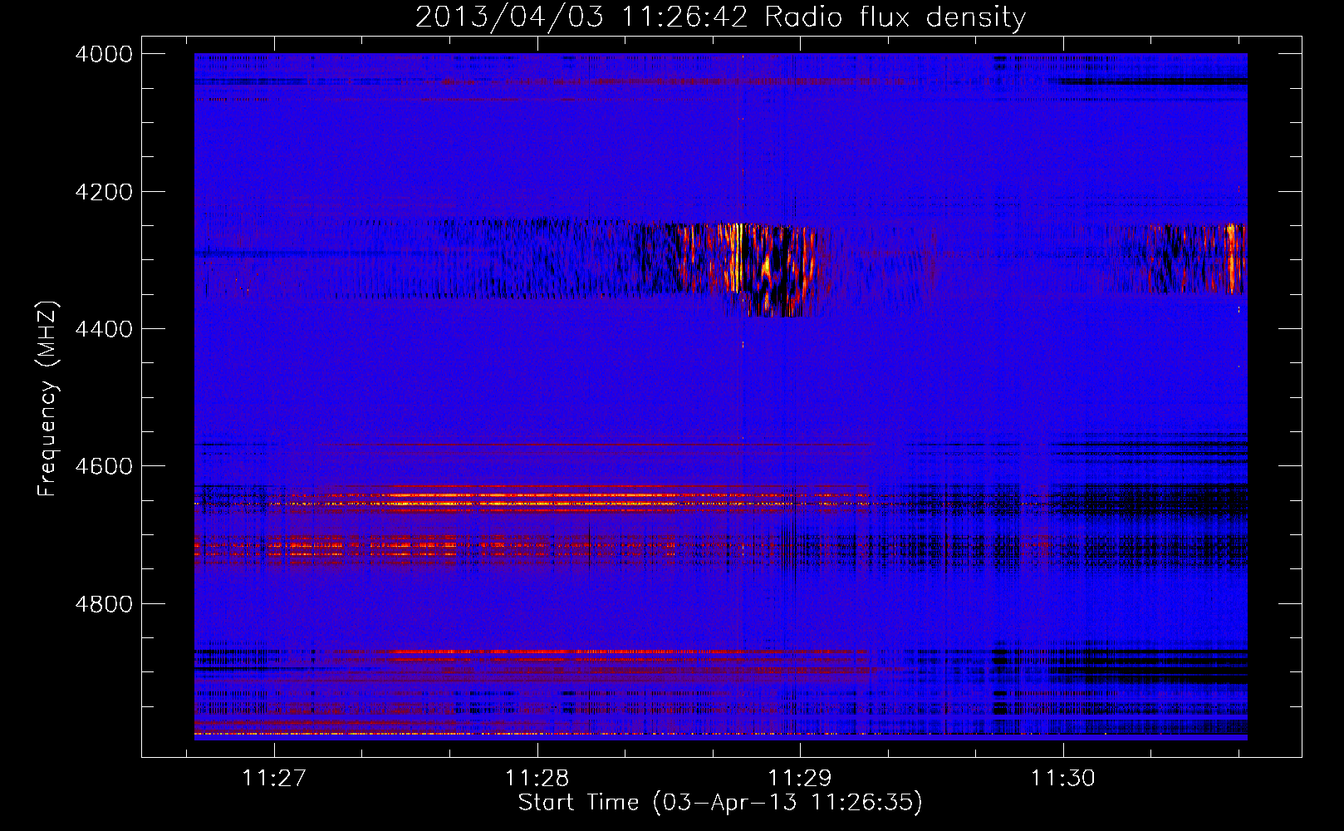Viewport: 1344px width, 831px height.
Task: Click the "4600" frequency axis label
Action: tap(104, 466)
